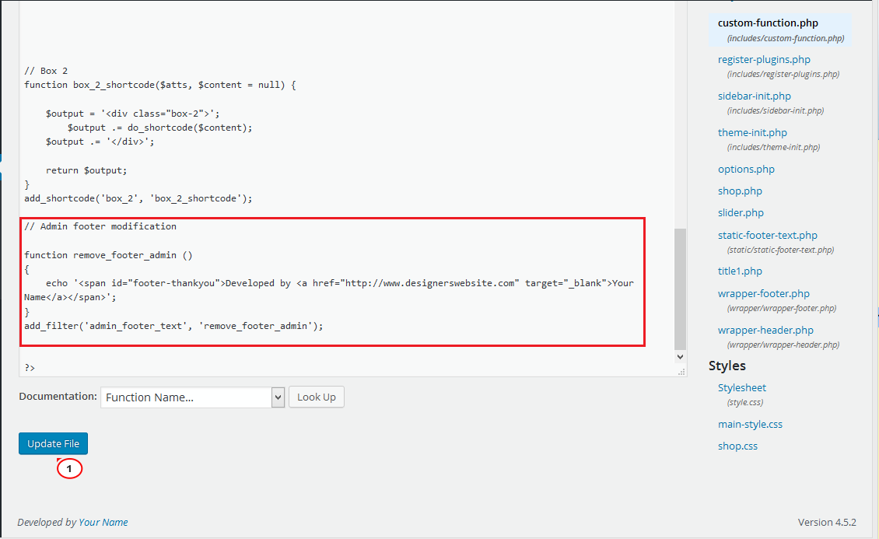Open options.php template file
The height and width of the screenshot is (539, 879).
coord(746,170)
